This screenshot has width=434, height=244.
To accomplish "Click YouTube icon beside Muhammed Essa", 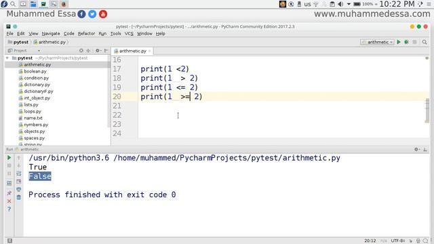I will click(103, 14).
